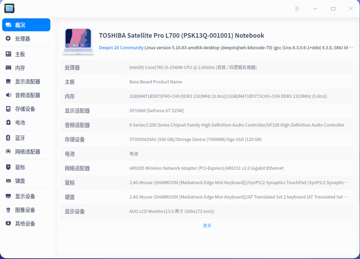The height and width of the screenshot is (259, 360).
Task: Click the 存储设备 storage device icon
Action: (x=8, y=109)
